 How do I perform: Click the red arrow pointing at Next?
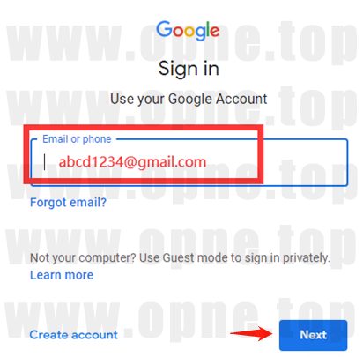pos(251,334)
